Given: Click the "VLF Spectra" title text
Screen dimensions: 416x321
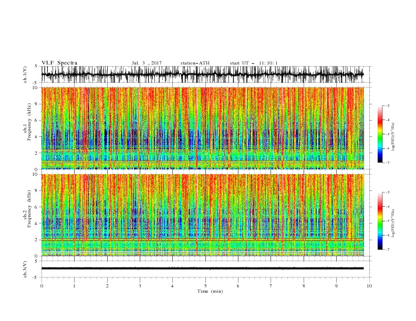Looking at the screenshot, I should point(59,63).
